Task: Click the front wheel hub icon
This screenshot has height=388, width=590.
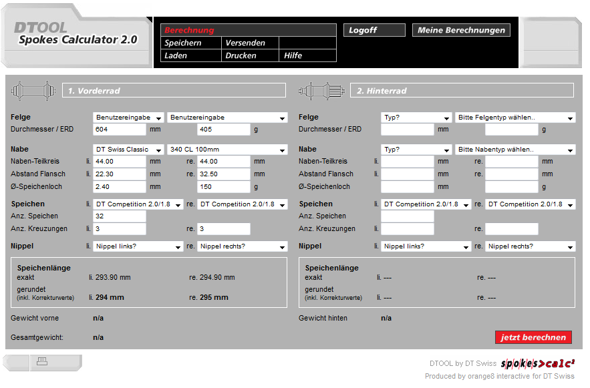Action: click(33, 89)
